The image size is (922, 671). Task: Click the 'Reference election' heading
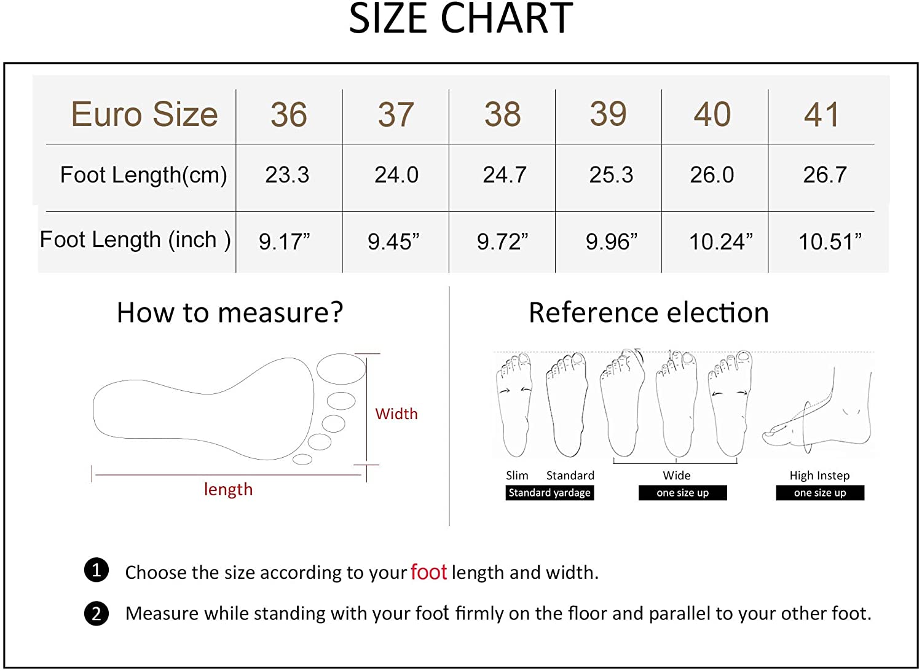[x=648, y=312]
